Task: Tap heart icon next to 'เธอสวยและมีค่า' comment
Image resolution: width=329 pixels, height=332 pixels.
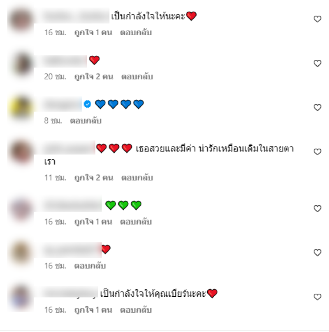Action: coord(317,151)
